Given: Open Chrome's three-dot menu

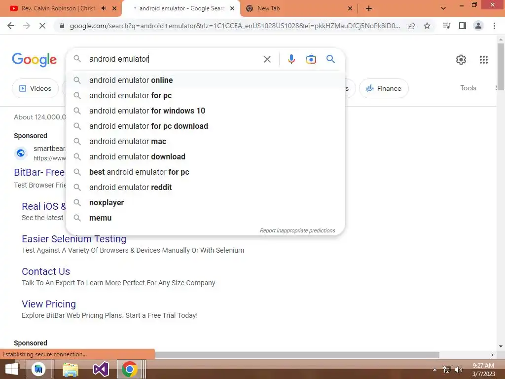Looking at the screenshot, I should pyautogui.click(x=494, y=26).
